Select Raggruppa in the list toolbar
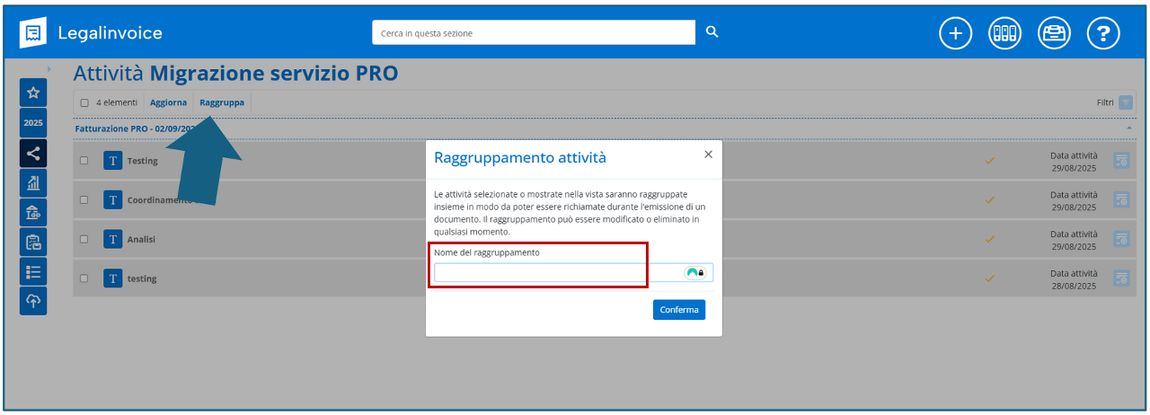This screenshot has height=415, width=1150. click(222, 102)
